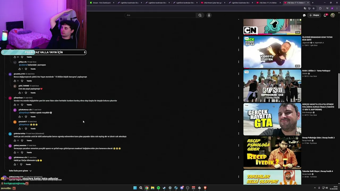Dislike the @iseyniseyn comment with 33 likes
This screenshot has width=340, height=191.
(x=22, y=105)
